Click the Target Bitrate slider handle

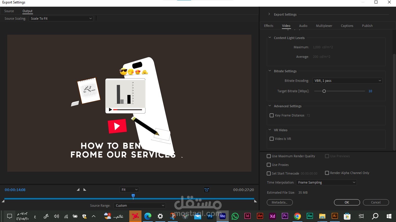(x=324, y=91)
